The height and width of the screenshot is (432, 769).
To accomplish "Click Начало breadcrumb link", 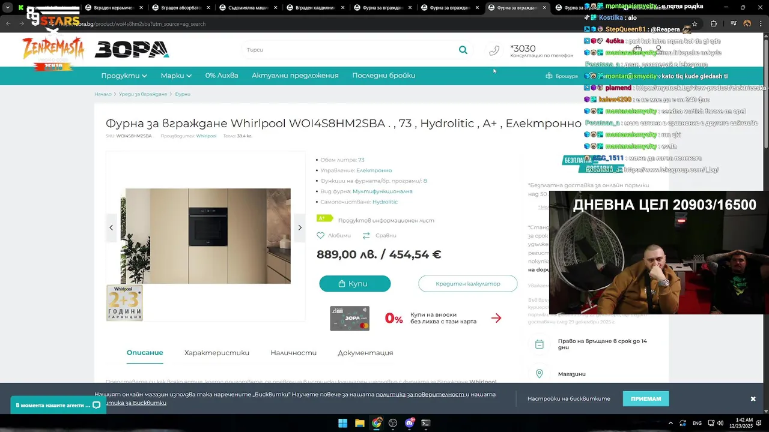I will 103,94.
